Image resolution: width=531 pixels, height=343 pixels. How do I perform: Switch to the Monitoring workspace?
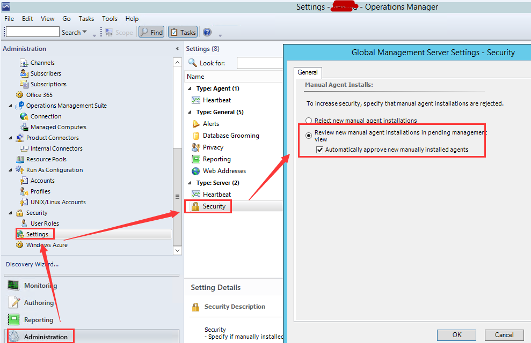(40, 285)
